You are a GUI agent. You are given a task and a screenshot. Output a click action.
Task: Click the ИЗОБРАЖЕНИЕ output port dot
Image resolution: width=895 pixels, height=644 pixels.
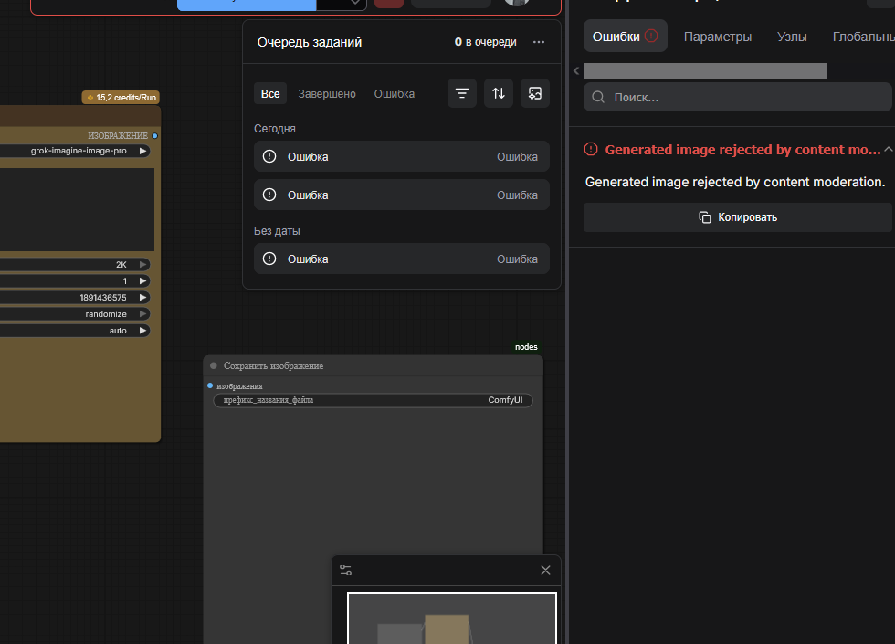coord(154,136)
